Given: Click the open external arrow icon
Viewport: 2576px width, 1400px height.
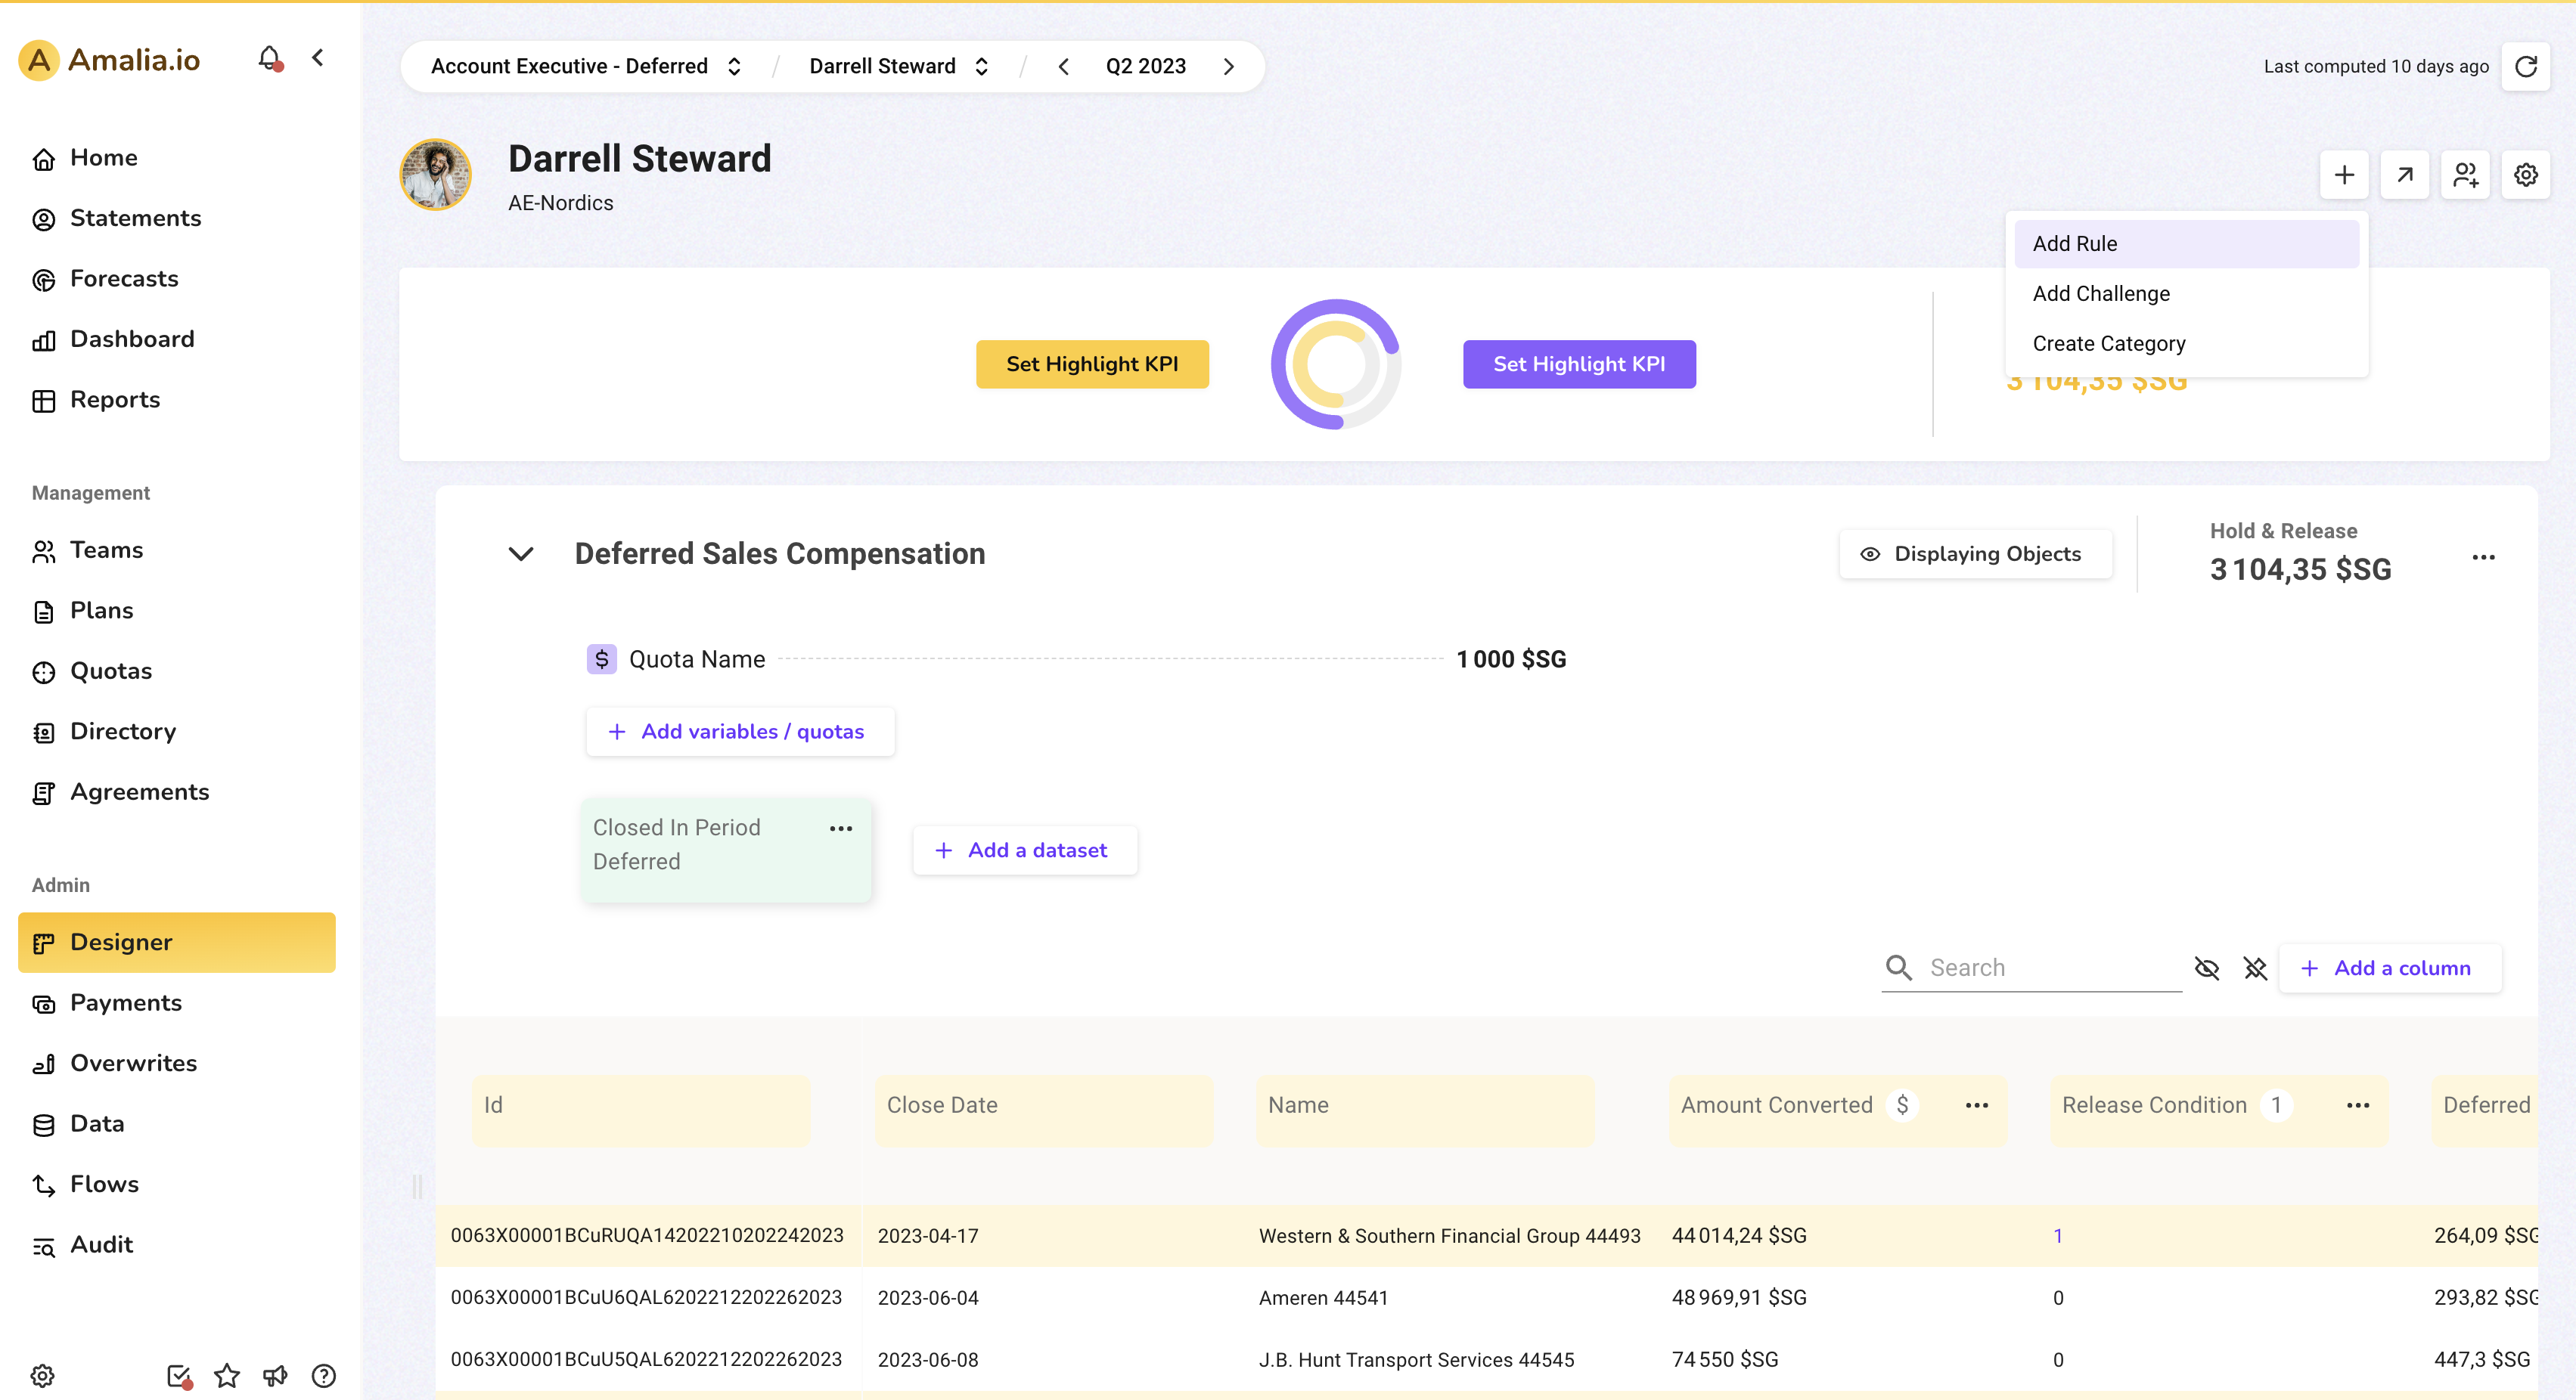Looking at the screenshot, I should [x=2405, y=175].
